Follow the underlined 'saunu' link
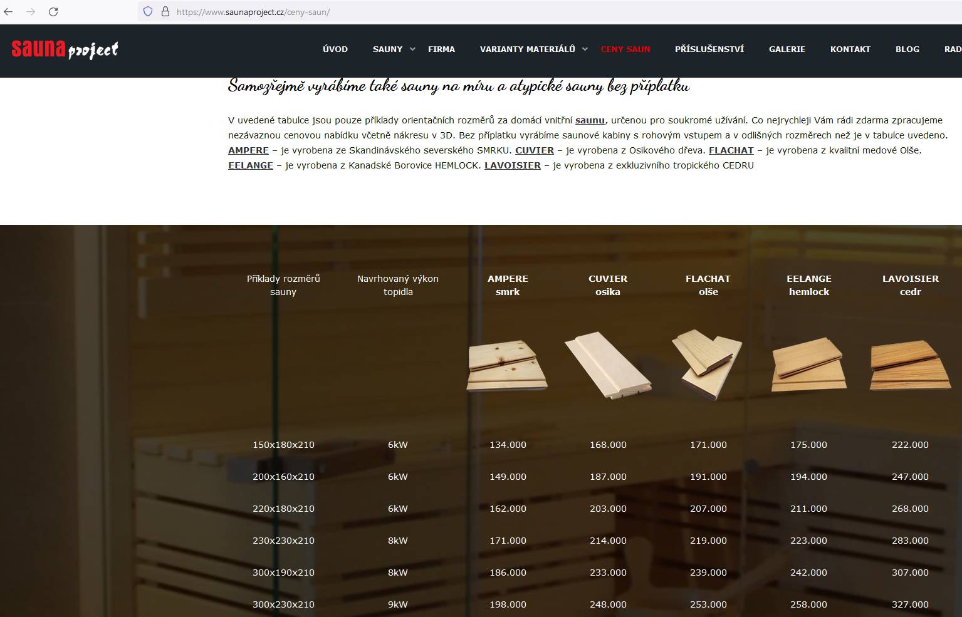The width and height of the screenshot is (962, 617). [x=590, y=120]
